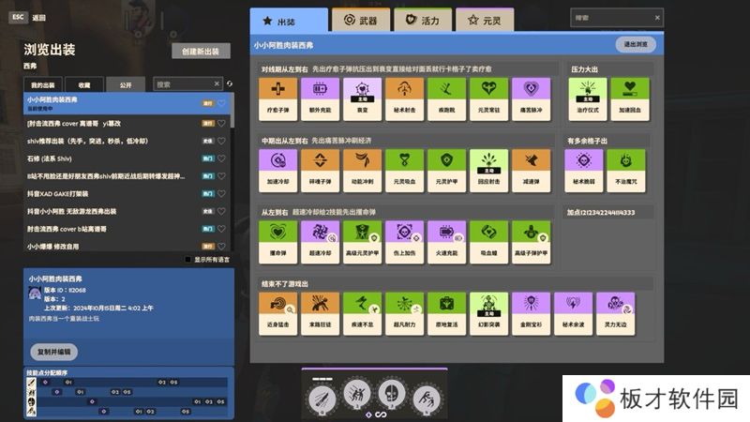The width and height of the screenshot is (750, 422).
Task: Favorite the 石棒 (法系 Shiv) build heart
Action: tap(222, 158)
